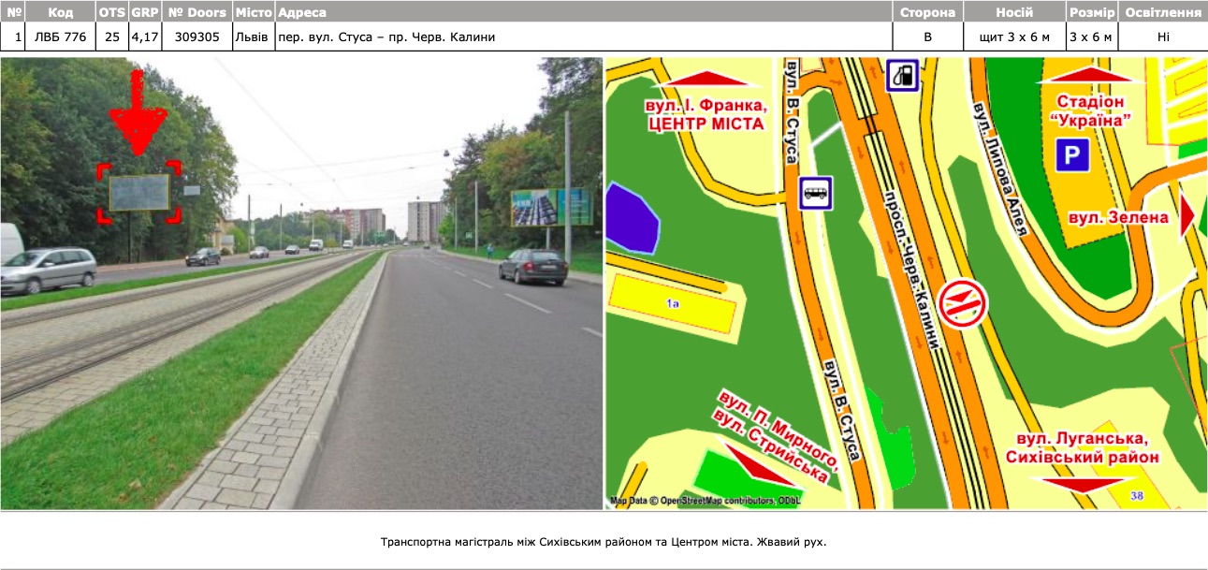Select the GRP value 4,17
1208x570 pixels.
(144, 37)
